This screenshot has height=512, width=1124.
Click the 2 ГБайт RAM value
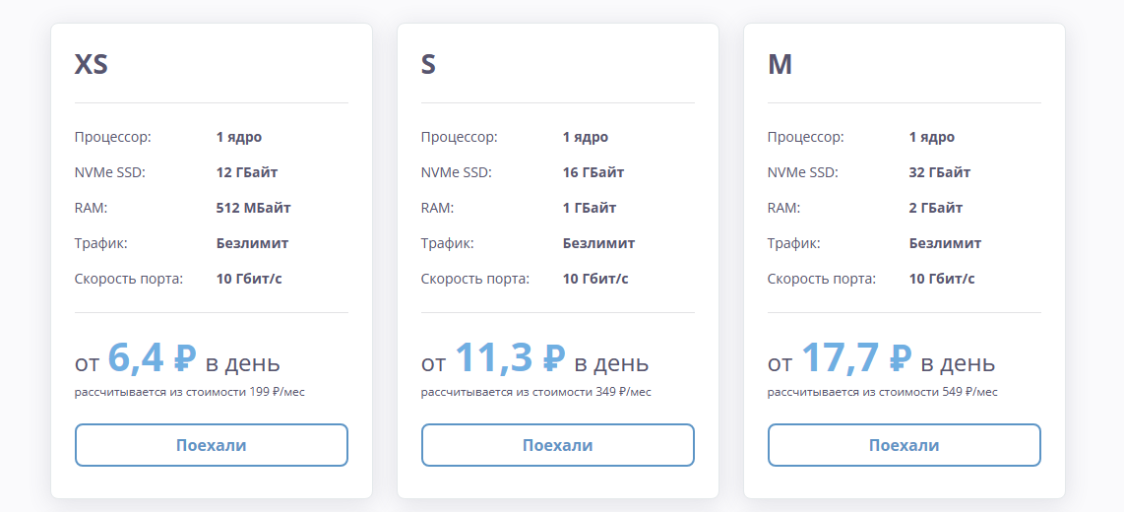(x=935, y=208)
